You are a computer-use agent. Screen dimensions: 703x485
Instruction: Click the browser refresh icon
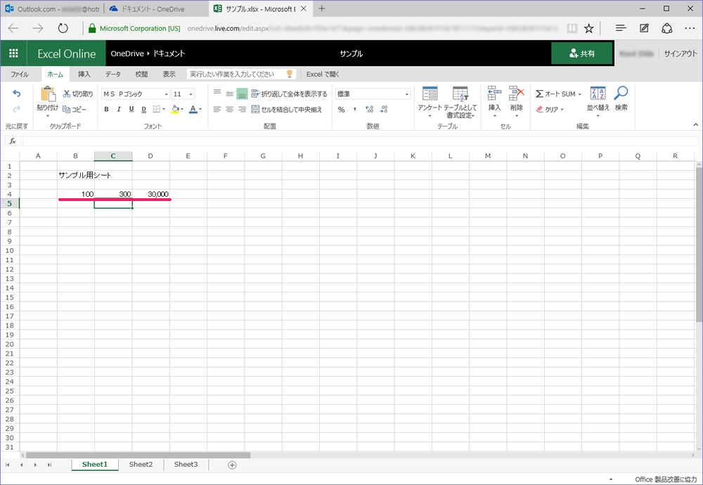tap(63, 28)
